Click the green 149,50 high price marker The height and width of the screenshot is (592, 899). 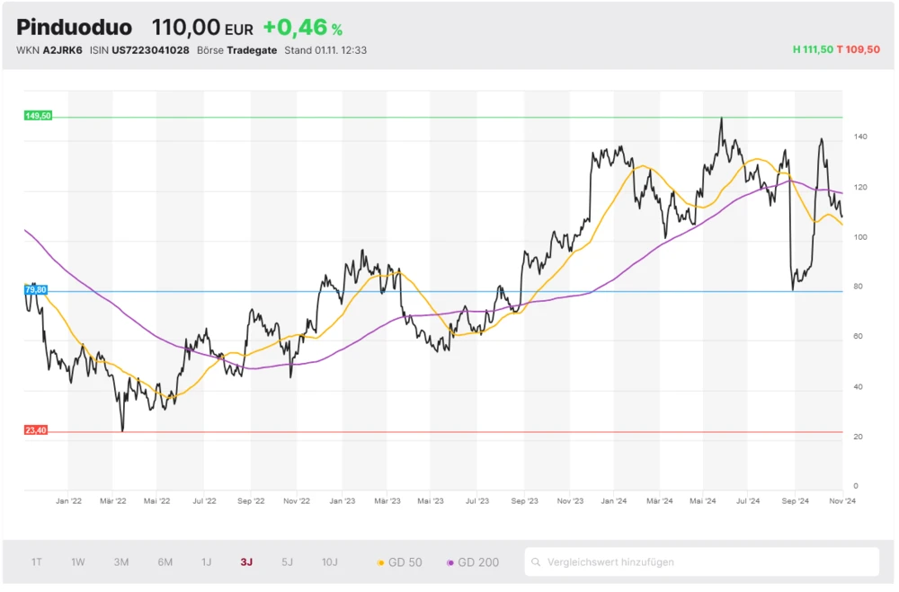point(38,116)
